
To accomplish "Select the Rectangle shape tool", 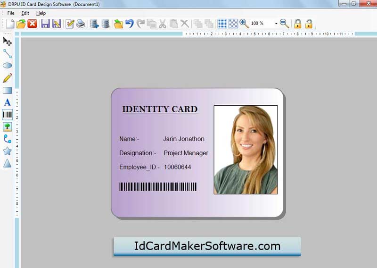I will 8,90.
